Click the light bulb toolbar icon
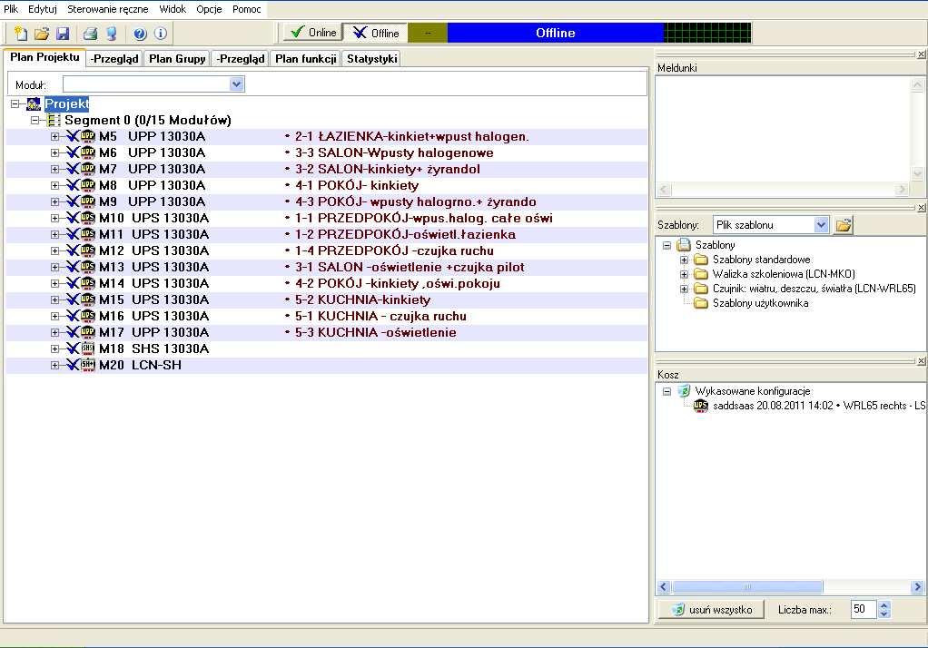 coord(112,34)
